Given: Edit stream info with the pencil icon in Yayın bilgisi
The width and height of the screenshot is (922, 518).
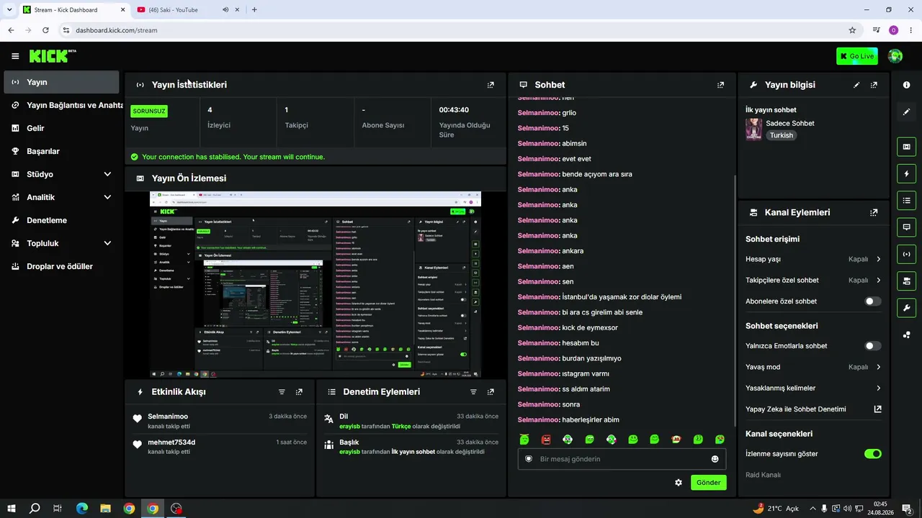Looking at the screenshot, I should point(856,85).
